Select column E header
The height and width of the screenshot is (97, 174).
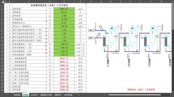coord(64,2)
